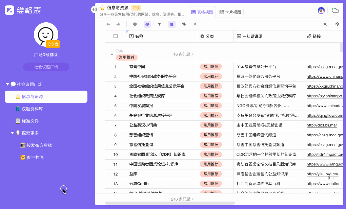Collapse the 社会议题广场 tree folder
The width and height of the screenshot is (346, 209).
7,84
